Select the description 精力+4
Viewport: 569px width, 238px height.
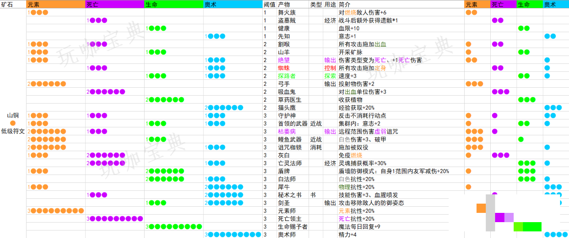coord(348,234)
